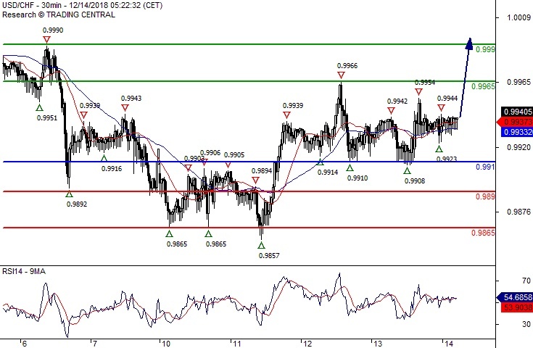Click the 0.9951 price label
This screenshot has width=533, height=348.
(x=47, y=118)
